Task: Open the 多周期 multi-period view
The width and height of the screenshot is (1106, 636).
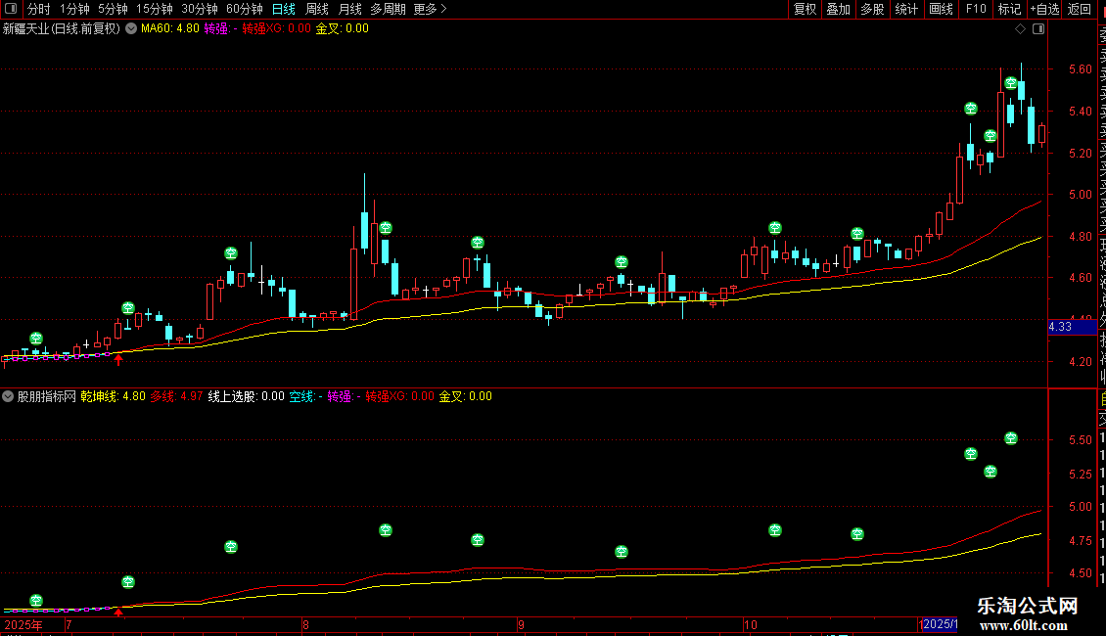Action: [388, 9]
